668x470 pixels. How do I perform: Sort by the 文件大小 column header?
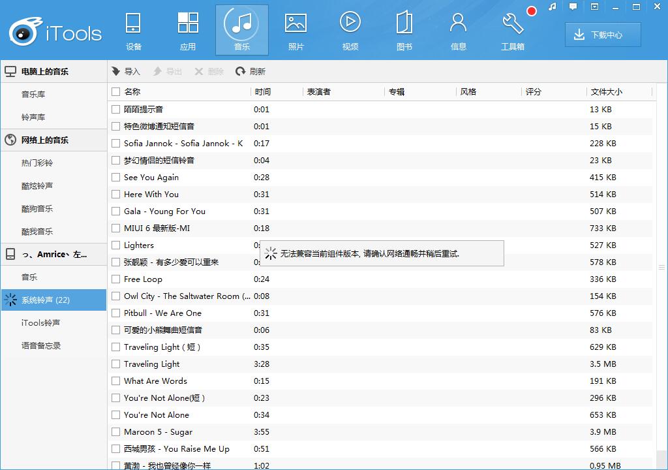(x=606, y=91)
